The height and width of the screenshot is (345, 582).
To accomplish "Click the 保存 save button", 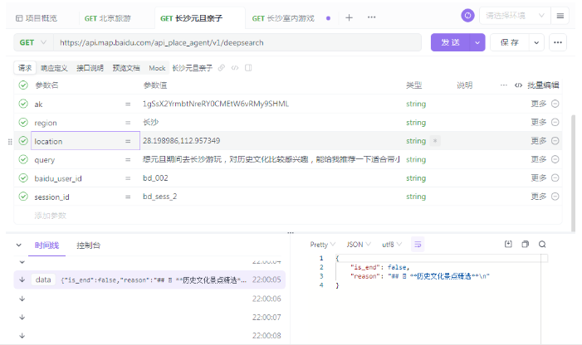I will point(509,42).
